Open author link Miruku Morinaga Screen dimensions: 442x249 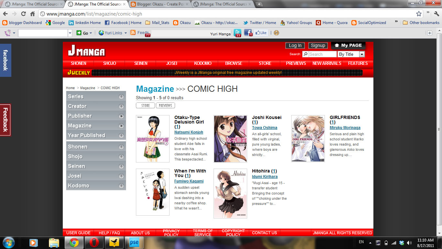(x=345, y=128)
